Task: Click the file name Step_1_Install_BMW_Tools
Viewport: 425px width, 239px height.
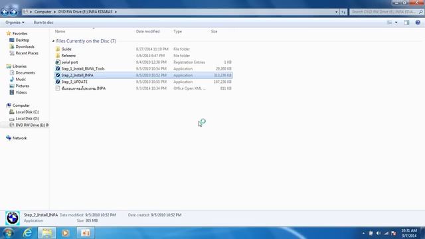Action: pyautogui.click(x=83, y=69)
